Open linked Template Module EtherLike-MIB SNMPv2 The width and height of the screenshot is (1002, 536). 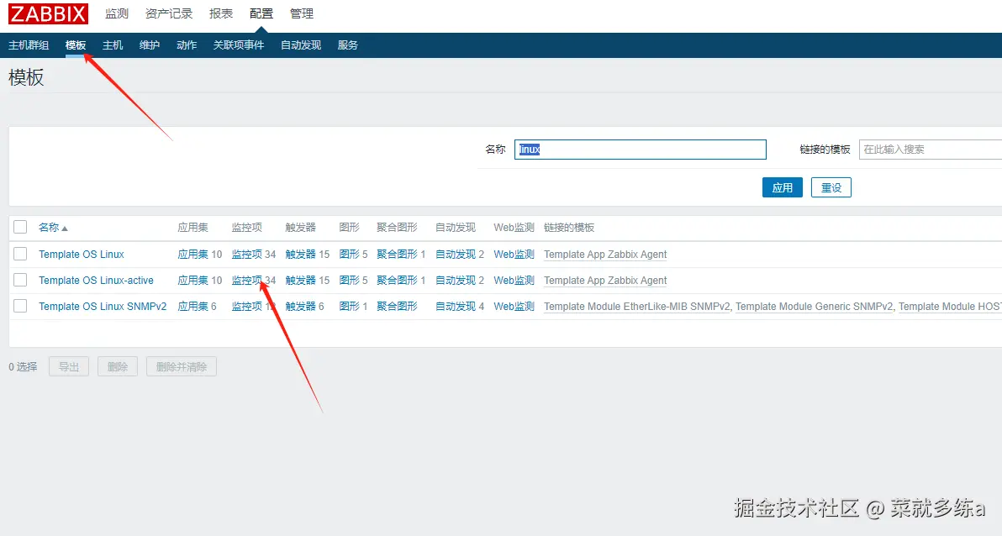coord(636,307)
